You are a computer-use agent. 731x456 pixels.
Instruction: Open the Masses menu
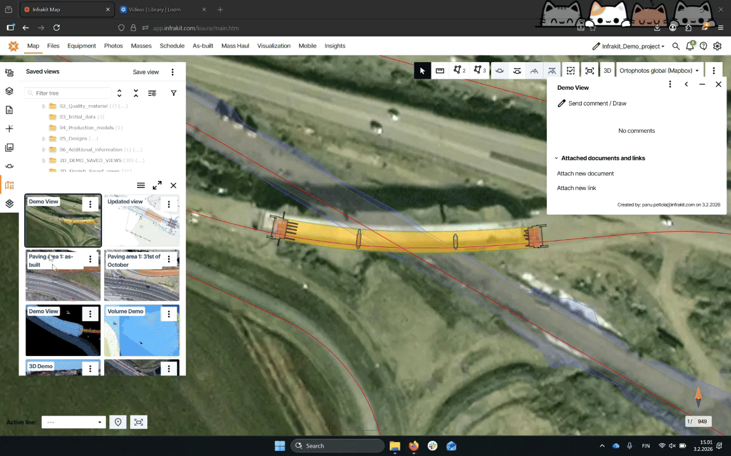pyautogui.click(x=142, y=46)
